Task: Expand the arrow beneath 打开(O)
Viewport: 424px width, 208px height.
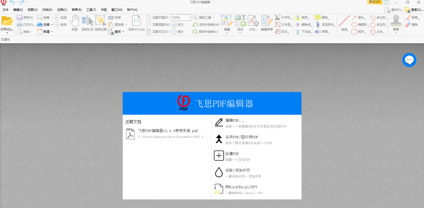Action: [x=7, y=33]
